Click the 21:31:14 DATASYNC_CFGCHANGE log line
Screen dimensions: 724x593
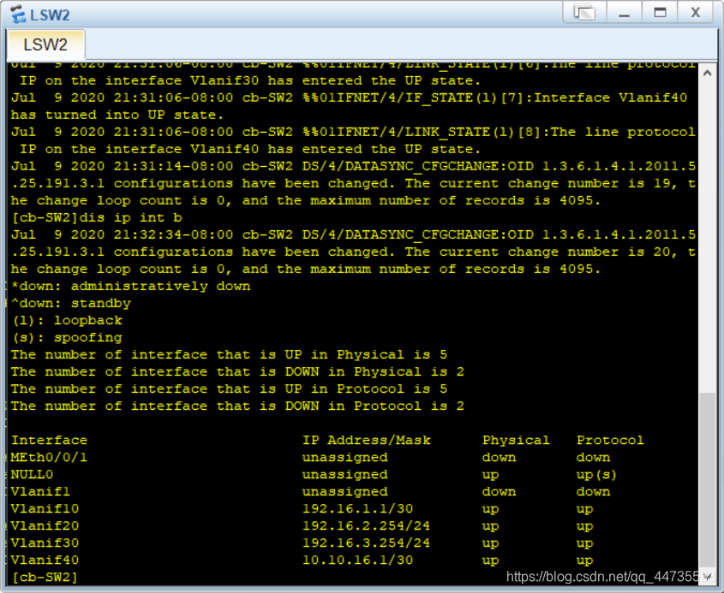tap(353, 166)
